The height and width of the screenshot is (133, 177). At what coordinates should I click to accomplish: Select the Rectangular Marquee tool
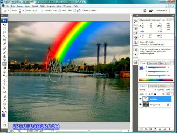[4, 29]
